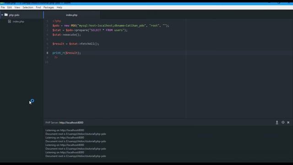
Task: Open the Find menu
Action: (38, 7)
